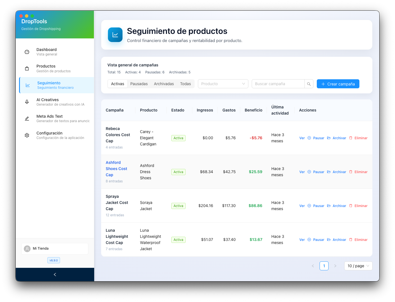Click the Eliminar trash icon for Soraya Jacket
395x302 pixels.
click(351, 206)
